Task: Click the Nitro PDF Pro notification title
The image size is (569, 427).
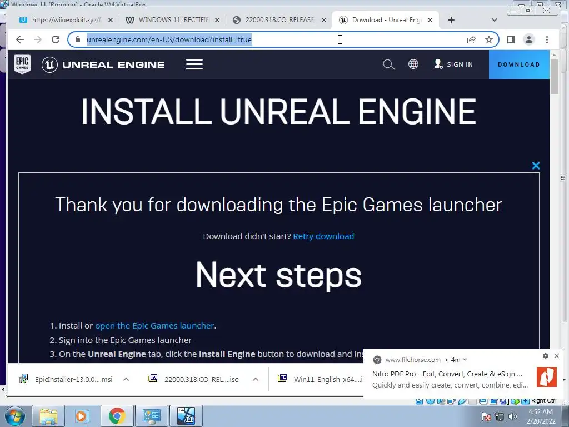Action: point(447,374)
